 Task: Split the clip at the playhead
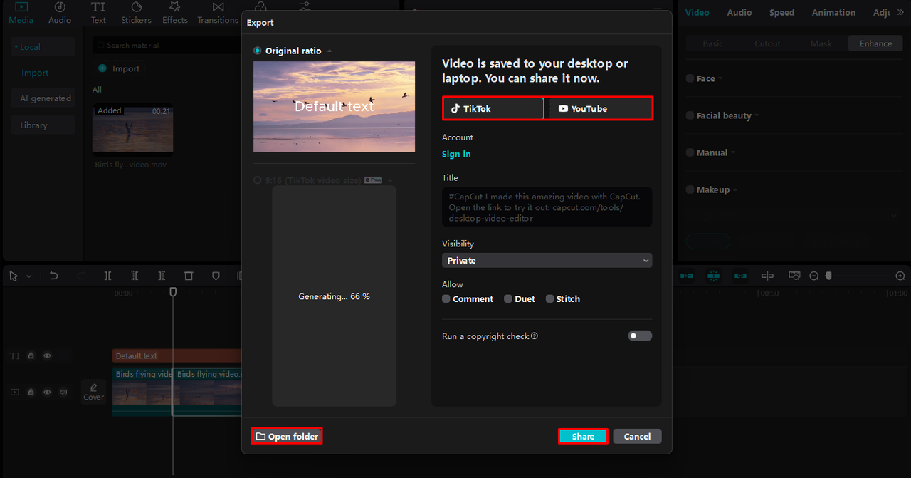coord(107,276)
